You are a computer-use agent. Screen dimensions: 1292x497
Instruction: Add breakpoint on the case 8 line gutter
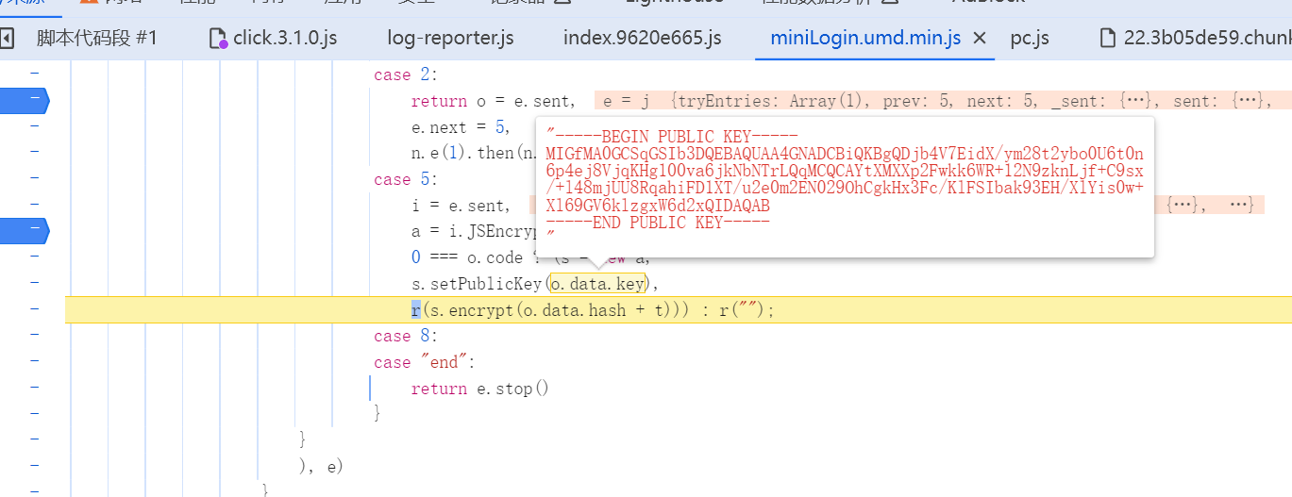[34, 336]
